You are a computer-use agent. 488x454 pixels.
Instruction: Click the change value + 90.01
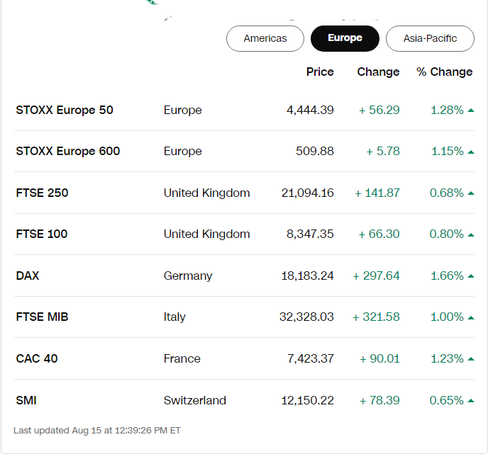(379, 358)
